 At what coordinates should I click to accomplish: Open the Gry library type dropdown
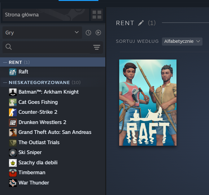click(42, 33)
